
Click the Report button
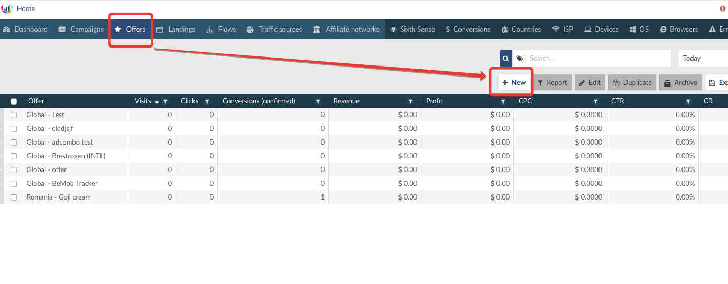tap(552, 83)
